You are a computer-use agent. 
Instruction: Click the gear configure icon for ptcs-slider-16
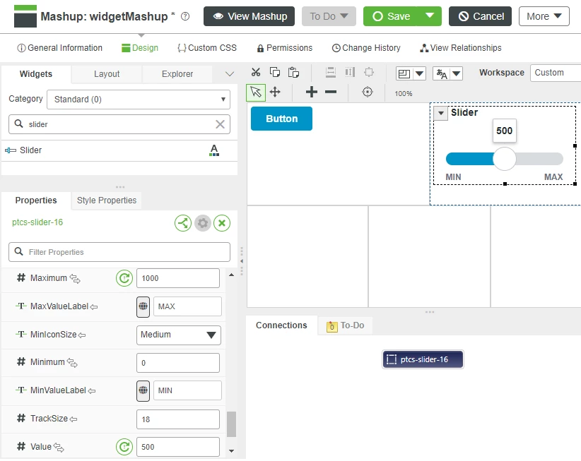tap(203, 223)
